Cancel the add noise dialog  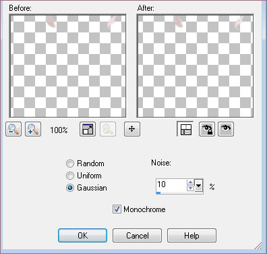(137, 236)
